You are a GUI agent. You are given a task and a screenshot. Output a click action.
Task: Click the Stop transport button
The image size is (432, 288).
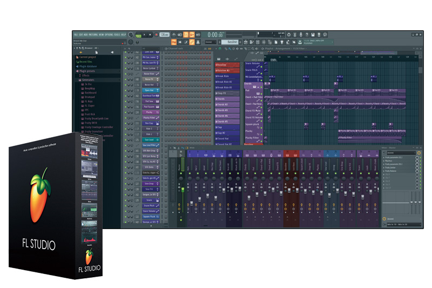(150, 35)
